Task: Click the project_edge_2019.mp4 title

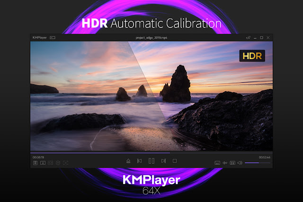Action: (x=151, y=38)
